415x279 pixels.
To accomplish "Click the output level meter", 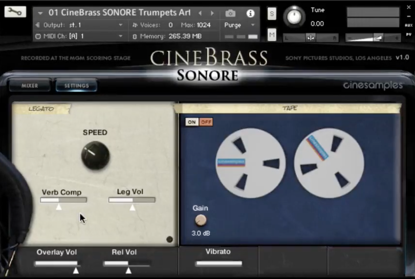I will tap(373, 17).
